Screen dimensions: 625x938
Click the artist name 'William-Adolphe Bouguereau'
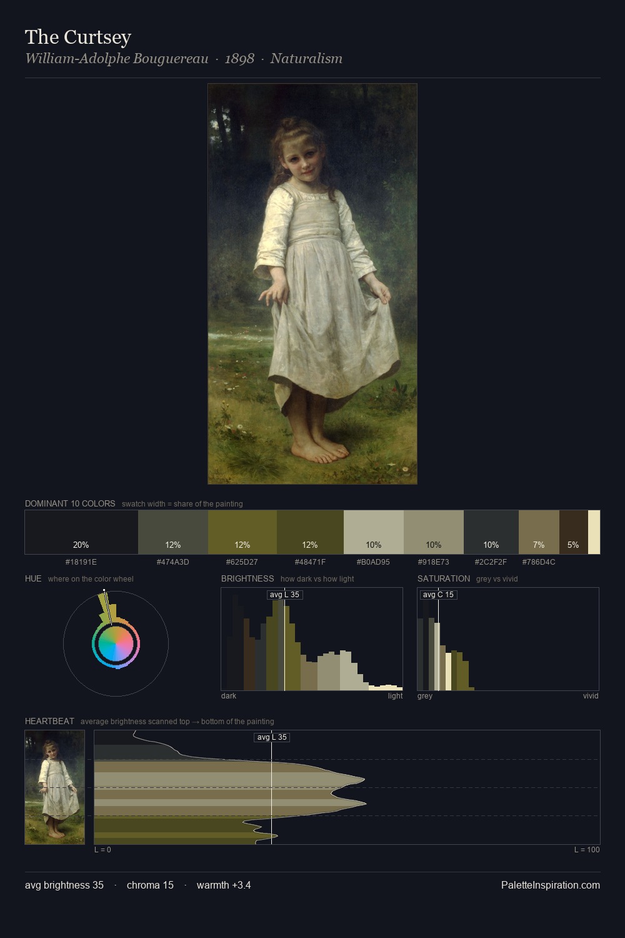(116, 59)
